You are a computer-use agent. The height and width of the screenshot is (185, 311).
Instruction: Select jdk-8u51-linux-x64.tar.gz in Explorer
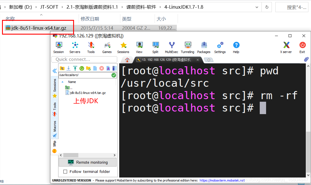[x=39, y=28]
